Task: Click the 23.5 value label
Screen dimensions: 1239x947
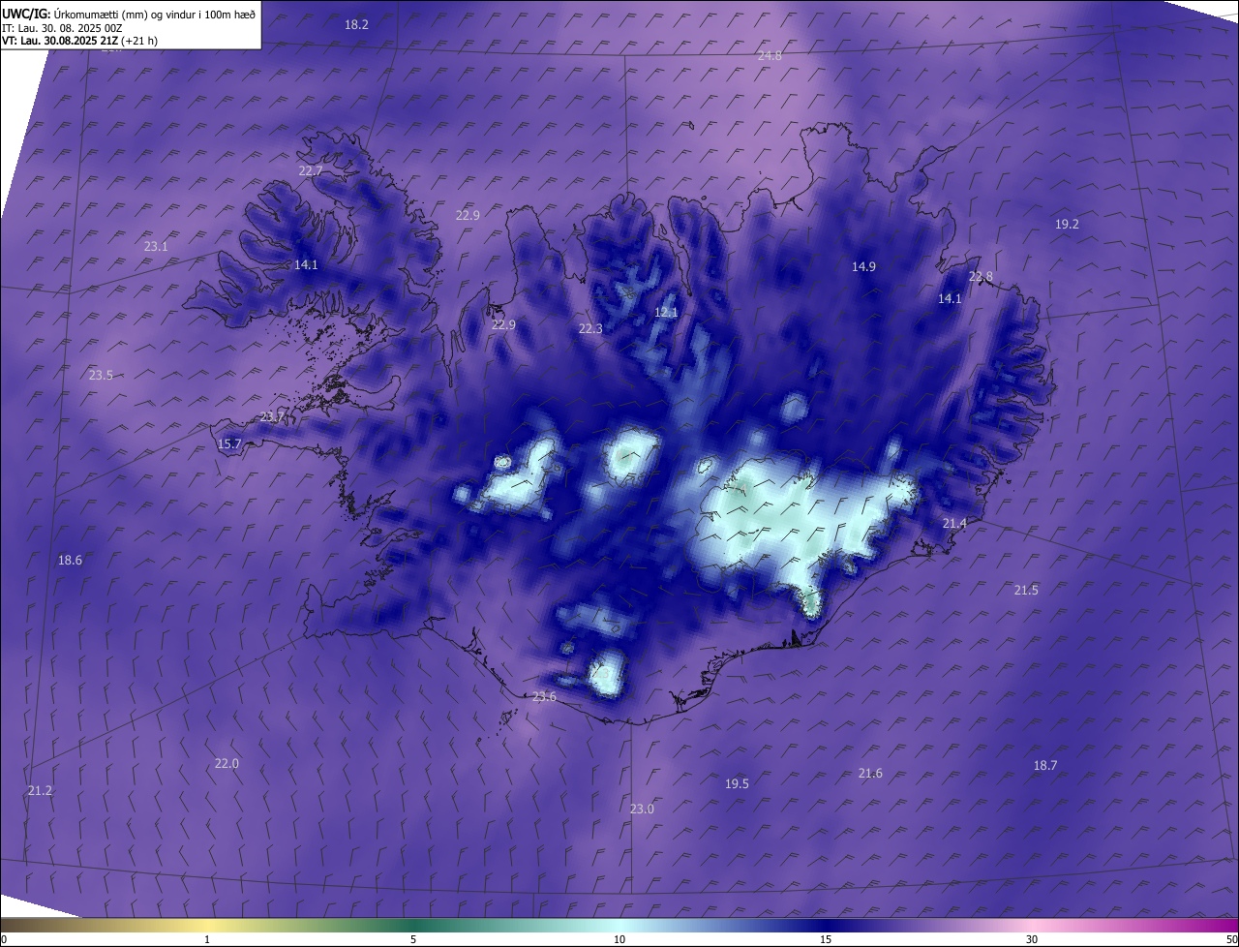Action: (101, 376)
